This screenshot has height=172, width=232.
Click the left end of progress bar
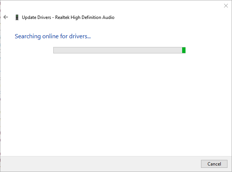pos(55,50)
